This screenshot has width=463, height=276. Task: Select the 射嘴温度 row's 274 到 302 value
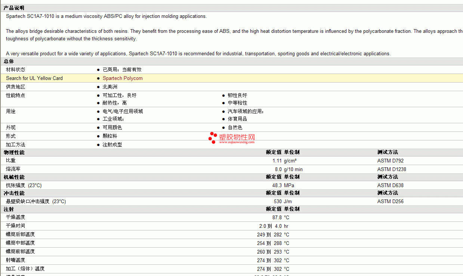[x=269, y=260]
